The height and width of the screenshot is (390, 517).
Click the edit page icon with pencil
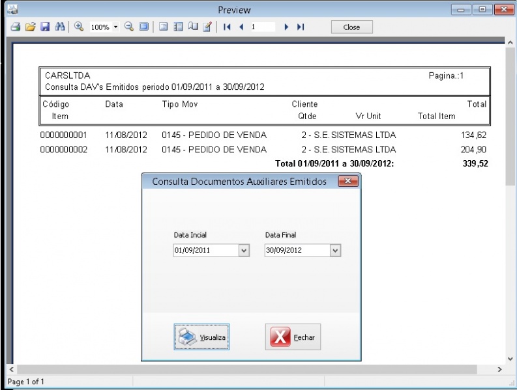point(207,27)
